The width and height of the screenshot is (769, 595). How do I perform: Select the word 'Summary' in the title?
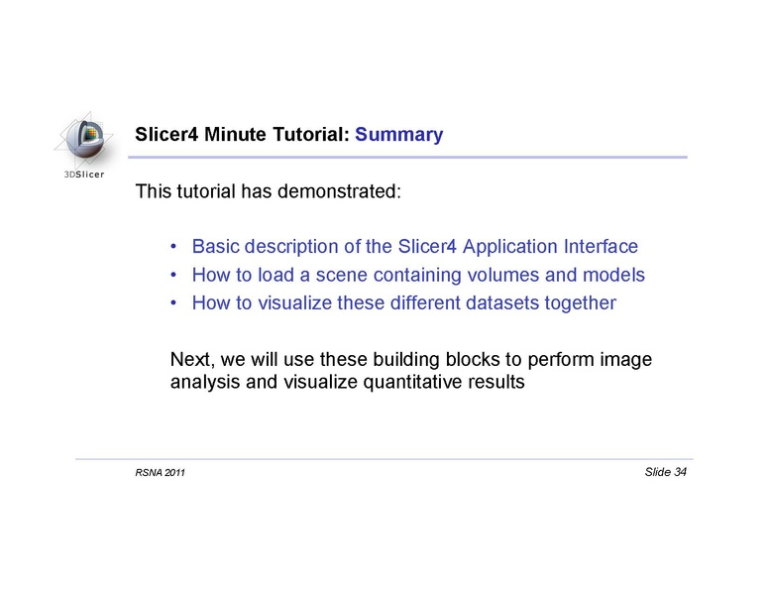tap(398, 135)
